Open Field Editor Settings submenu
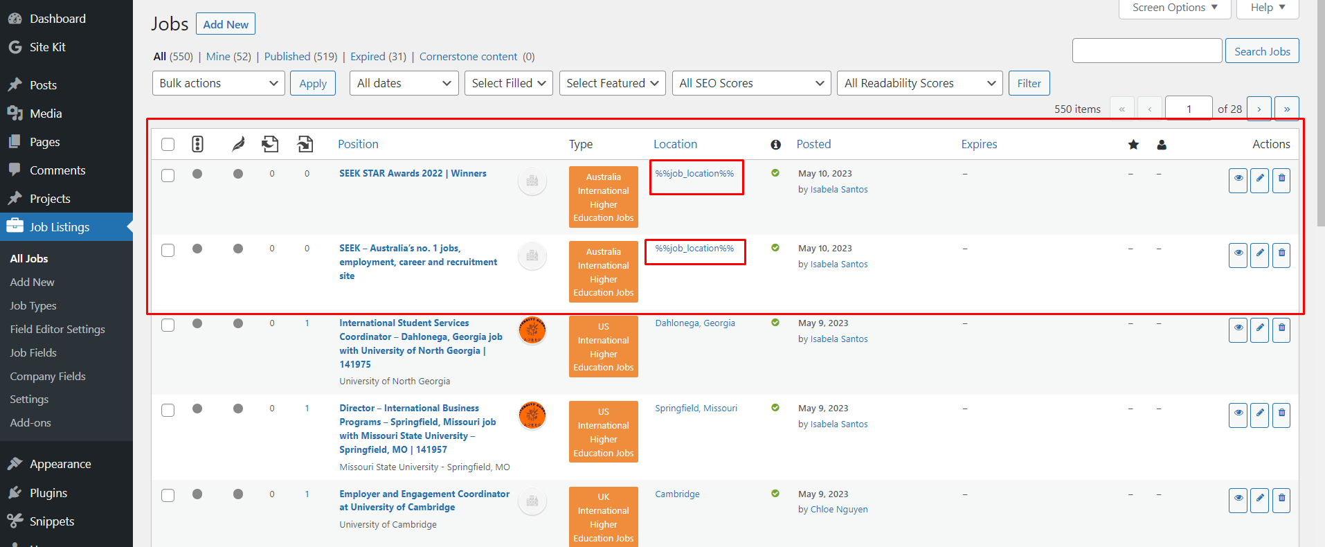Screen dimensions: 1325x547 click(x=57, y=330)
